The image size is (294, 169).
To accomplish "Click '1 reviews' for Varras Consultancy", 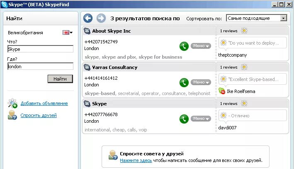I will (x=229, y=67).
